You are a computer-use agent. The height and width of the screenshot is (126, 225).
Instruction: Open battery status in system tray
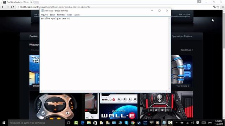click(182, 123)
